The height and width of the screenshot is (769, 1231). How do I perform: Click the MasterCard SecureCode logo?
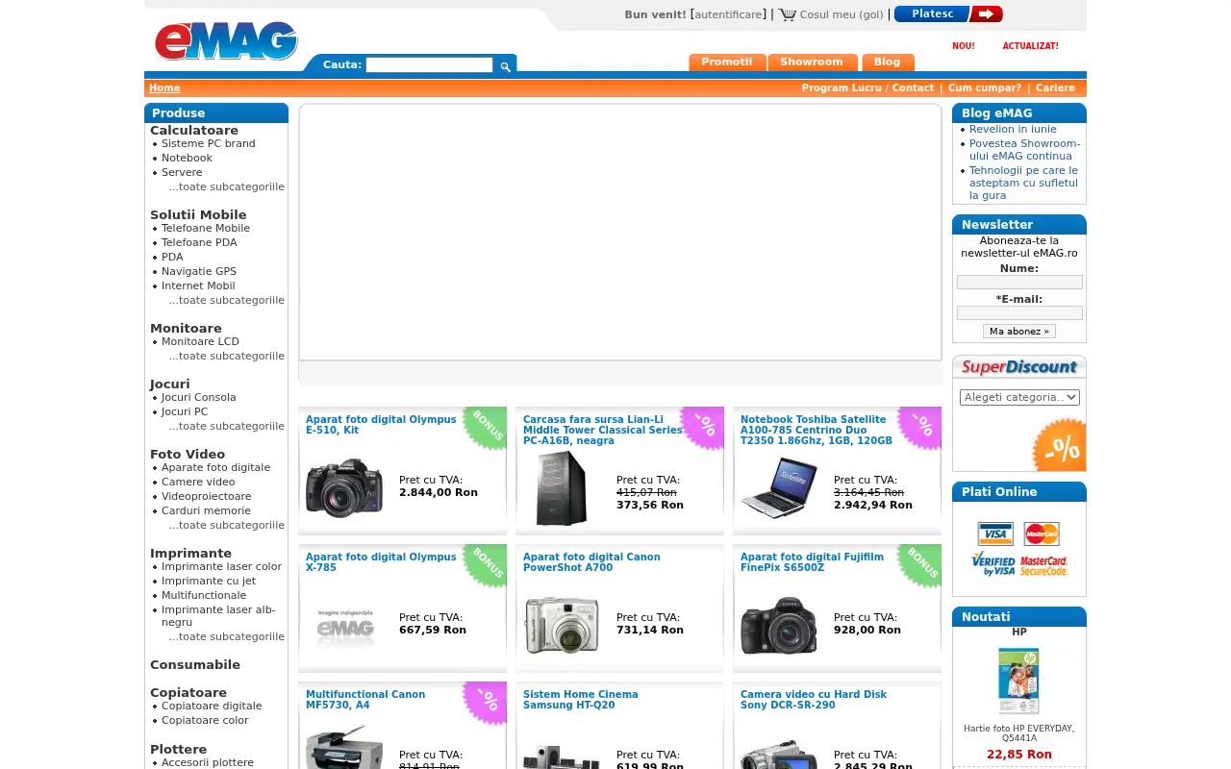coord(1044,565)
